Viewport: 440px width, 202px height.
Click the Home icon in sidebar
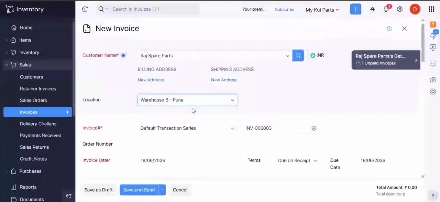(x=13, y=28)
